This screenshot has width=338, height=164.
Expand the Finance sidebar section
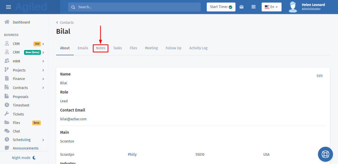pyautogui.click(x=24, y=79)
